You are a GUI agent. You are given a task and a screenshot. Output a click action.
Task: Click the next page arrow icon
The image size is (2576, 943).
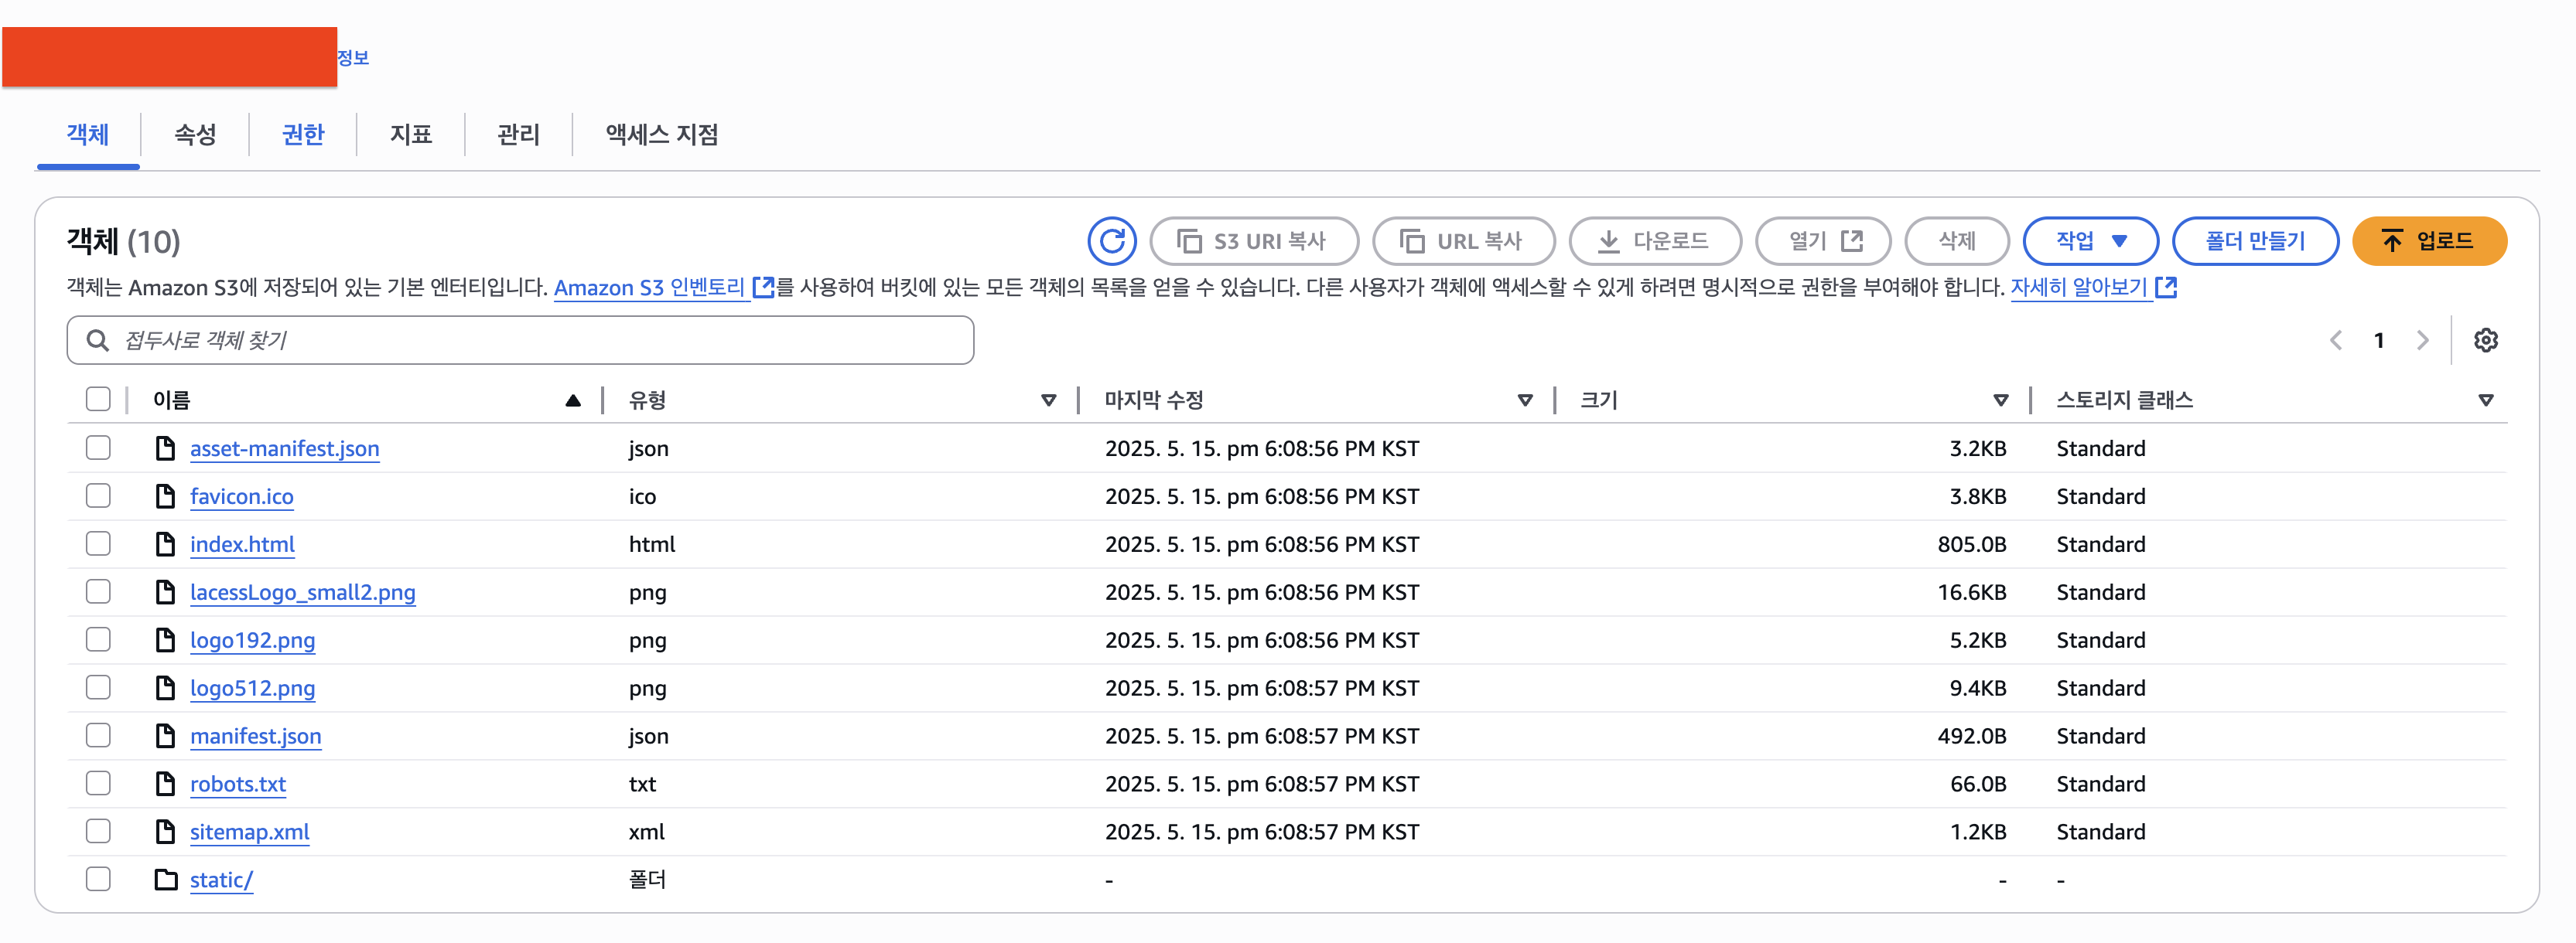click(2422, 341)
